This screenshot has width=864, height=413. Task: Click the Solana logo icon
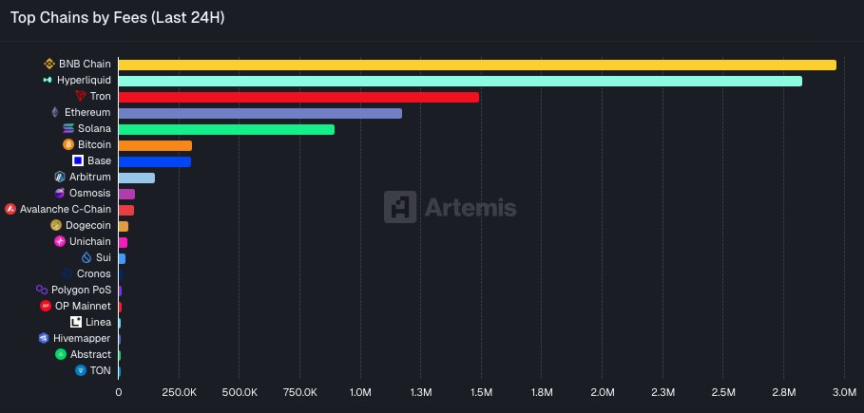point(68,129)
